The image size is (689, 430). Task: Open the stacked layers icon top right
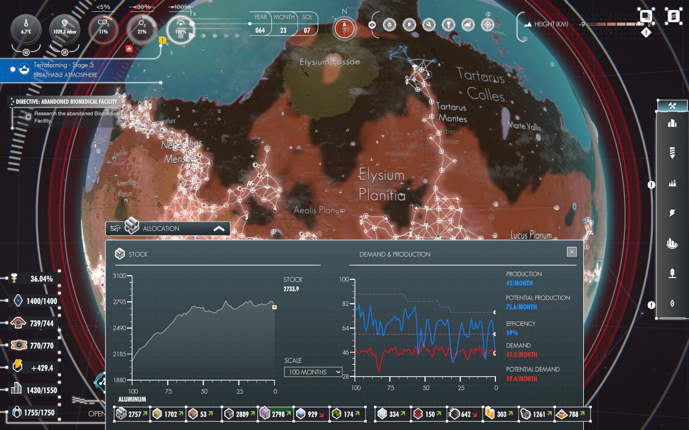[674, 16]
